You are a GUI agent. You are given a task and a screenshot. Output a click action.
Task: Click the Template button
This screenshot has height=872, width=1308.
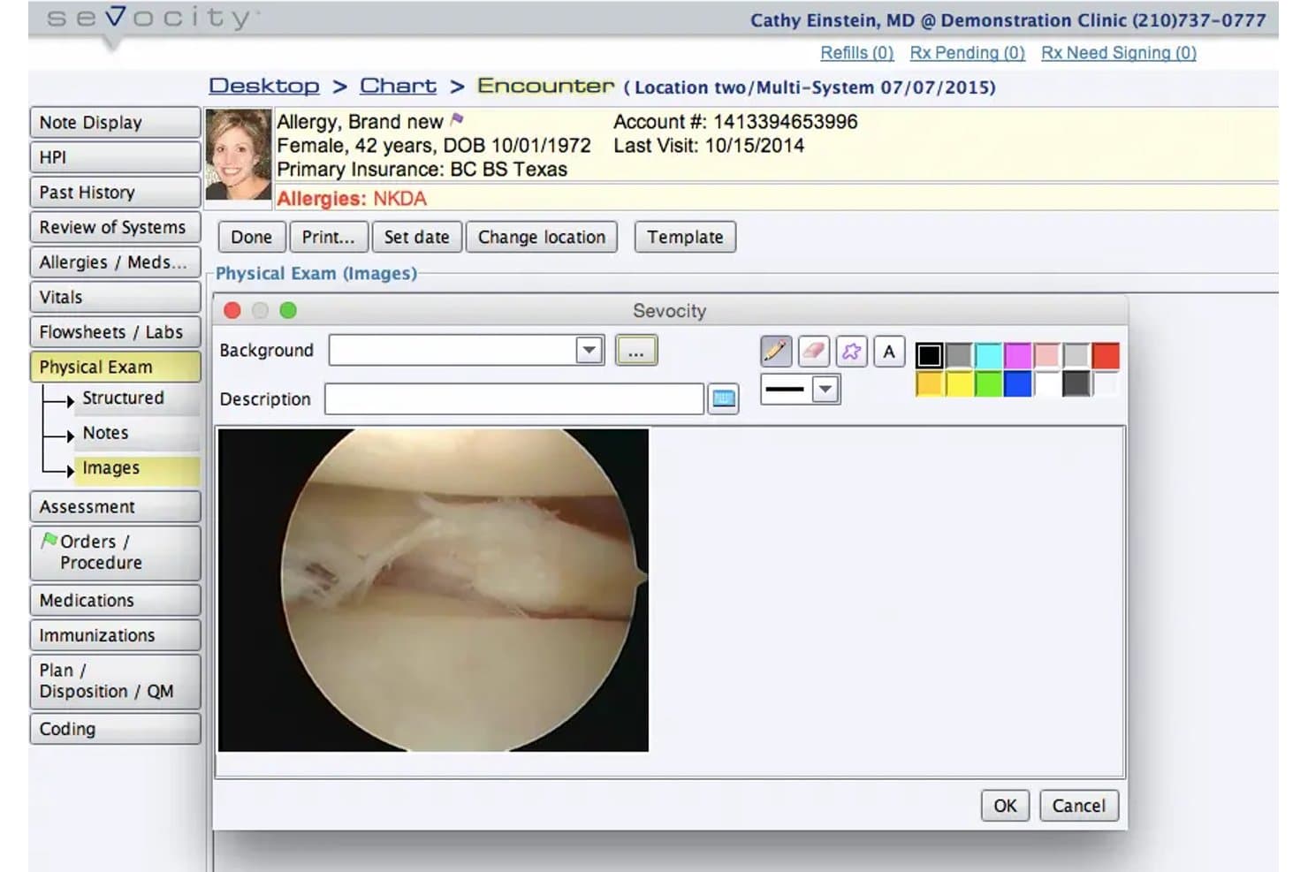[x=685, y=237]
